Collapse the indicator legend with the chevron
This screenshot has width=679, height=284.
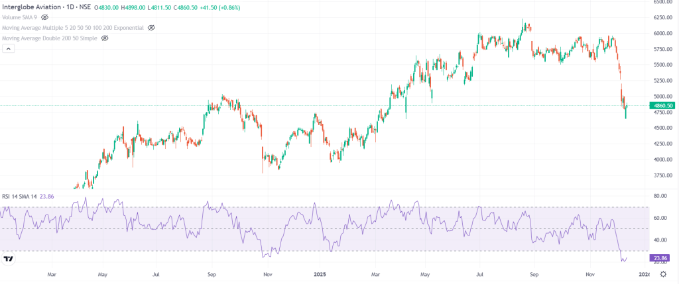click(x=9, y=50)
